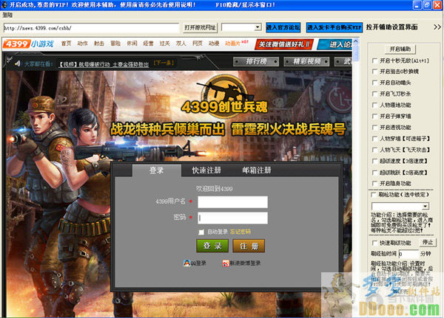The height and width of the screenshot is (318, 444).
Task: Click the 新浪微博登录 Weibo icon
Action: [x=226, y=263]
